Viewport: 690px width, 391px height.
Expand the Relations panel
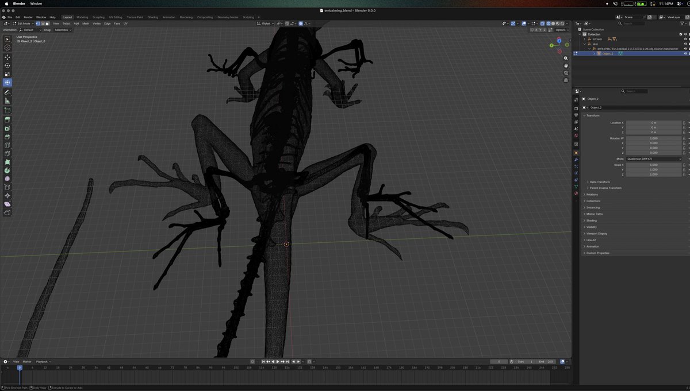point(592,195)
